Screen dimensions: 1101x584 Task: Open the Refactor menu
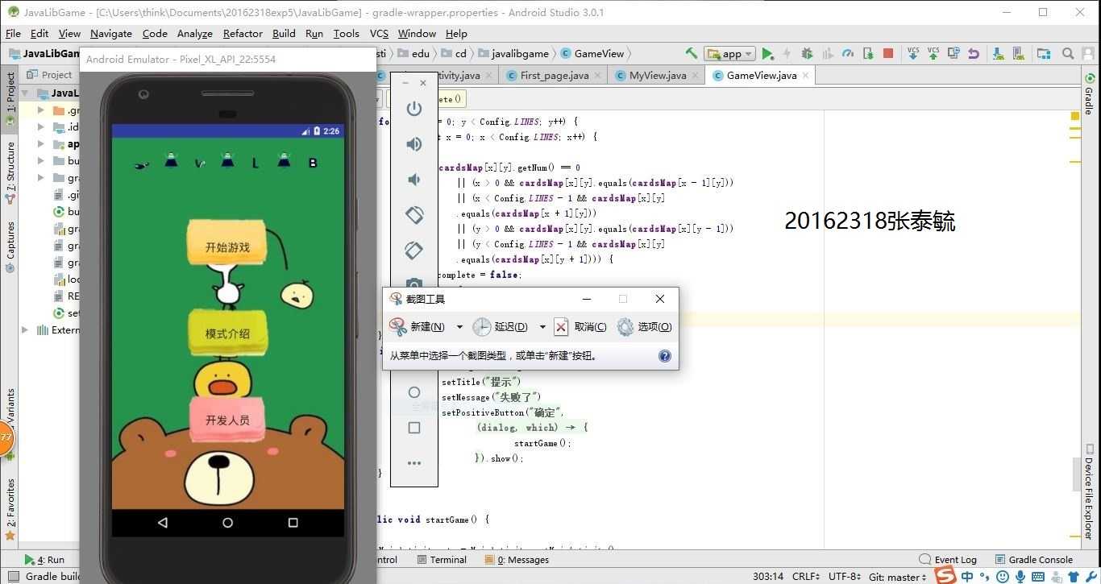click(x=243, y=33)
